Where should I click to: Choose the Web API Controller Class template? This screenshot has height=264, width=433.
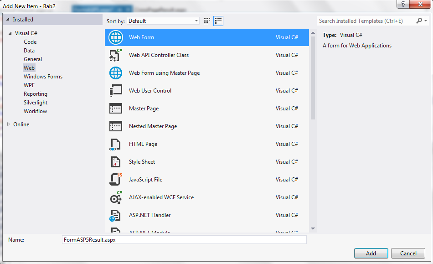(x=207, y=55)
